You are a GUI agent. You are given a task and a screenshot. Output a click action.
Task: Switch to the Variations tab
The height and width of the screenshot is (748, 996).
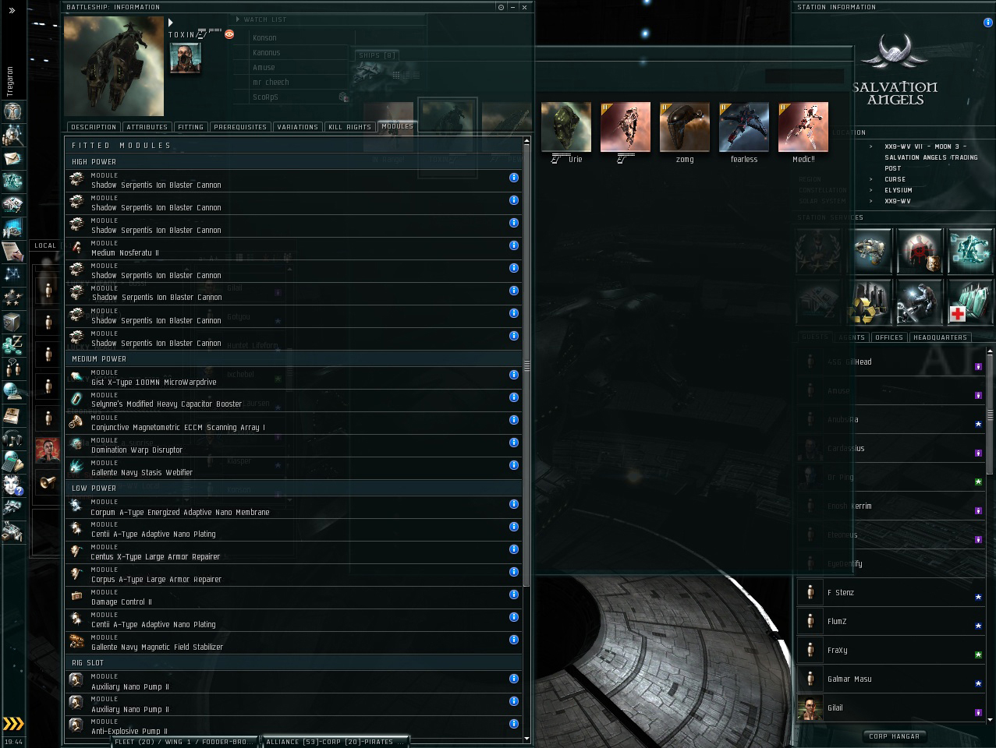tap(298, 127)
